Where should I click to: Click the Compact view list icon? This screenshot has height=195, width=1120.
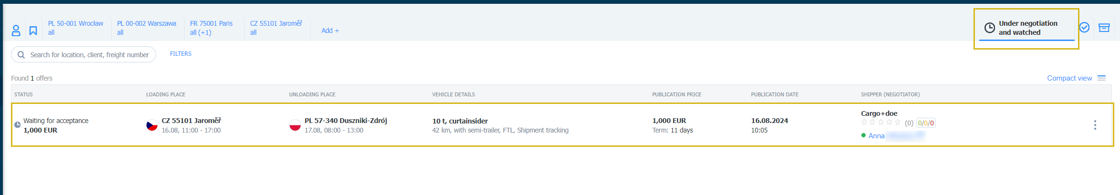point(1101,78)
